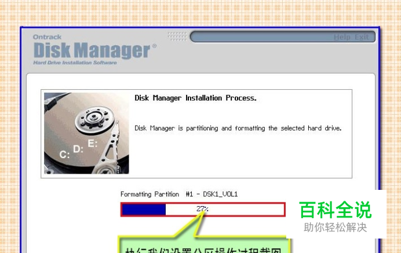Viewport: 401px width, 253px height.
Task: Click the dotted grip texture near header bar
Action: (x=177, y=36)
